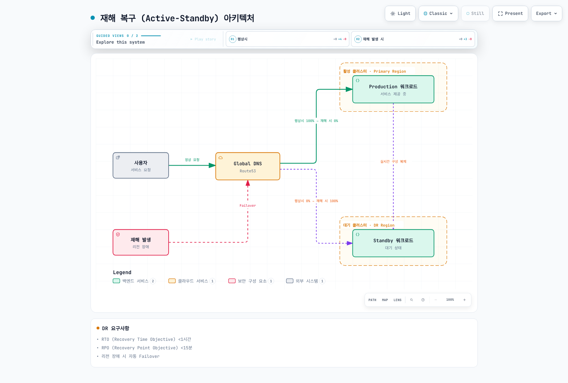
Task: Click the Failover edge label
Action: click(x=248, y=206)
